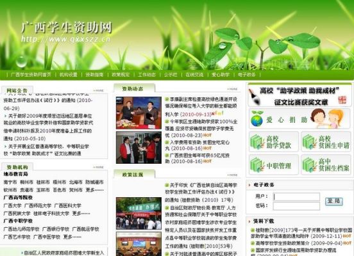Screen dimensions: 354x256
Task: Click the globe sprout icon beside 爱心捐助
Action: coord(257,119)
